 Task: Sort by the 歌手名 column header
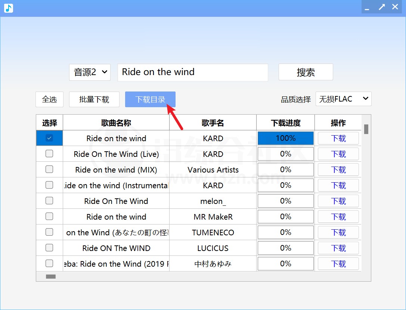(x=213, y=123)
